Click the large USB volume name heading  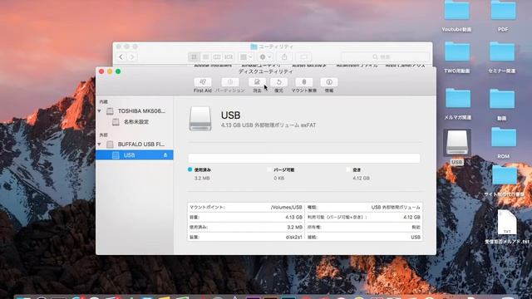(x=231, y=115)
